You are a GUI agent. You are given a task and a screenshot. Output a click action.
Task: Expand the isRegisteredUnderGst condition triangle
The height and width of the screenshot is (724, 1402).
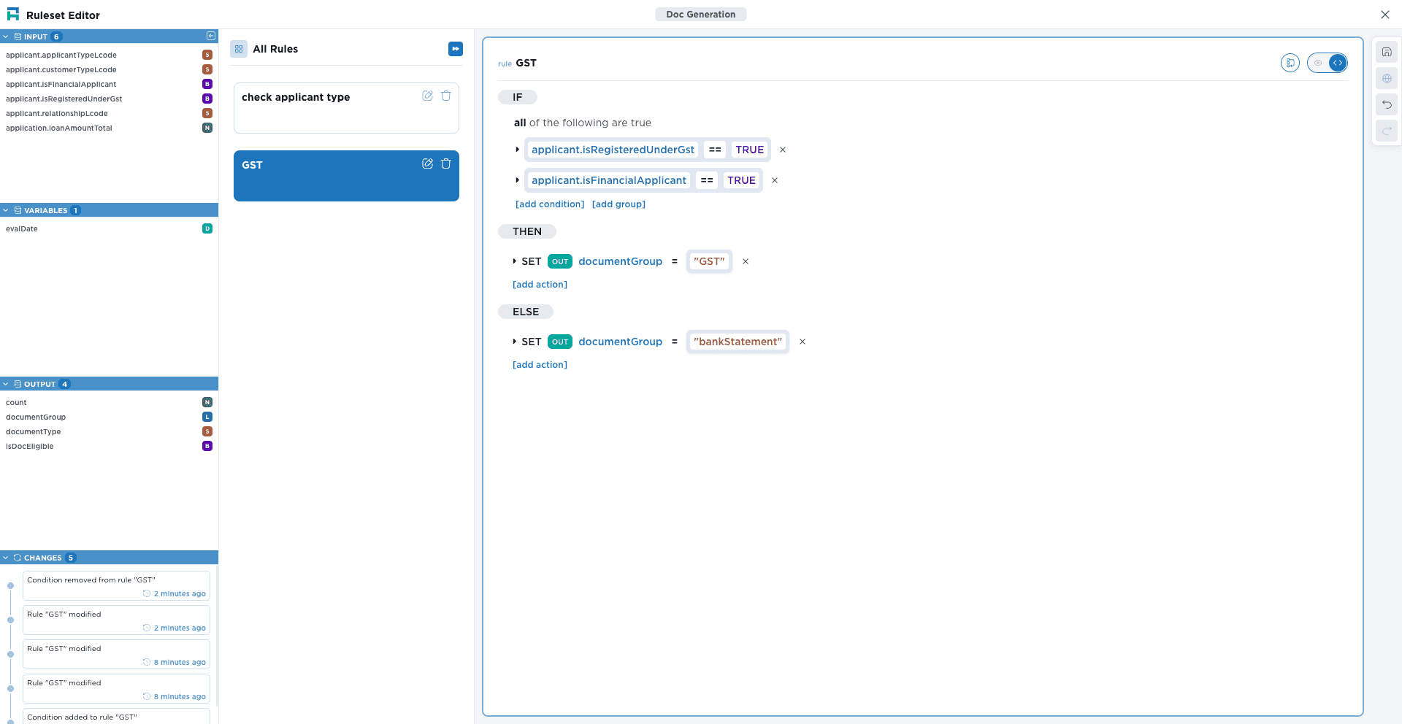tap(517, 150)
